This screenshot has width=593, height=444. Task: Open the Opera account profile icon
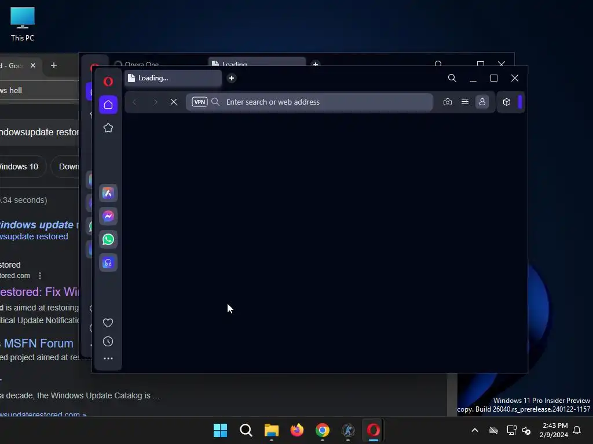click(482, 102)
